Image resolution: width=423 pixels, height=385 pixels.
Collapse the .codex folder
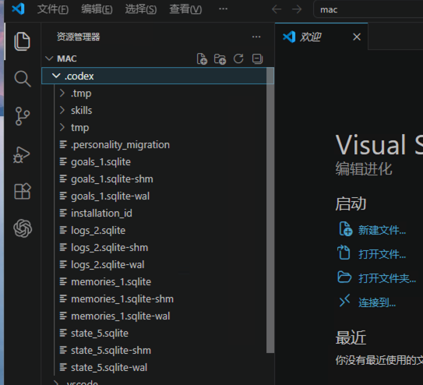tap(56, 76)
